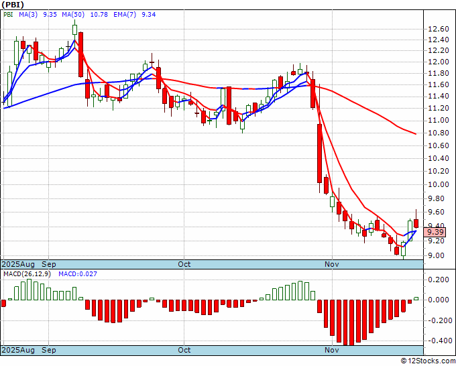Viewport: 456px width, 366px height.
Task: Click the 10.60 price axis label
Action: point(439,145)
